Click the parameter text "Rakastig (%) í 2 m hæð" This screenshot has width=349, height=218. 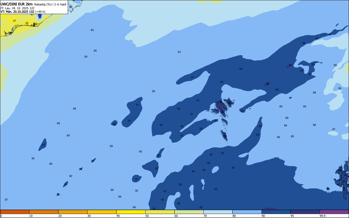[x=50, y=4]
